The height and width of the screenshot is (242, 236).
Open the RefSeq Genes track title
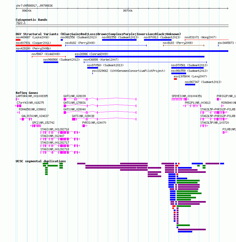(27, 93)
